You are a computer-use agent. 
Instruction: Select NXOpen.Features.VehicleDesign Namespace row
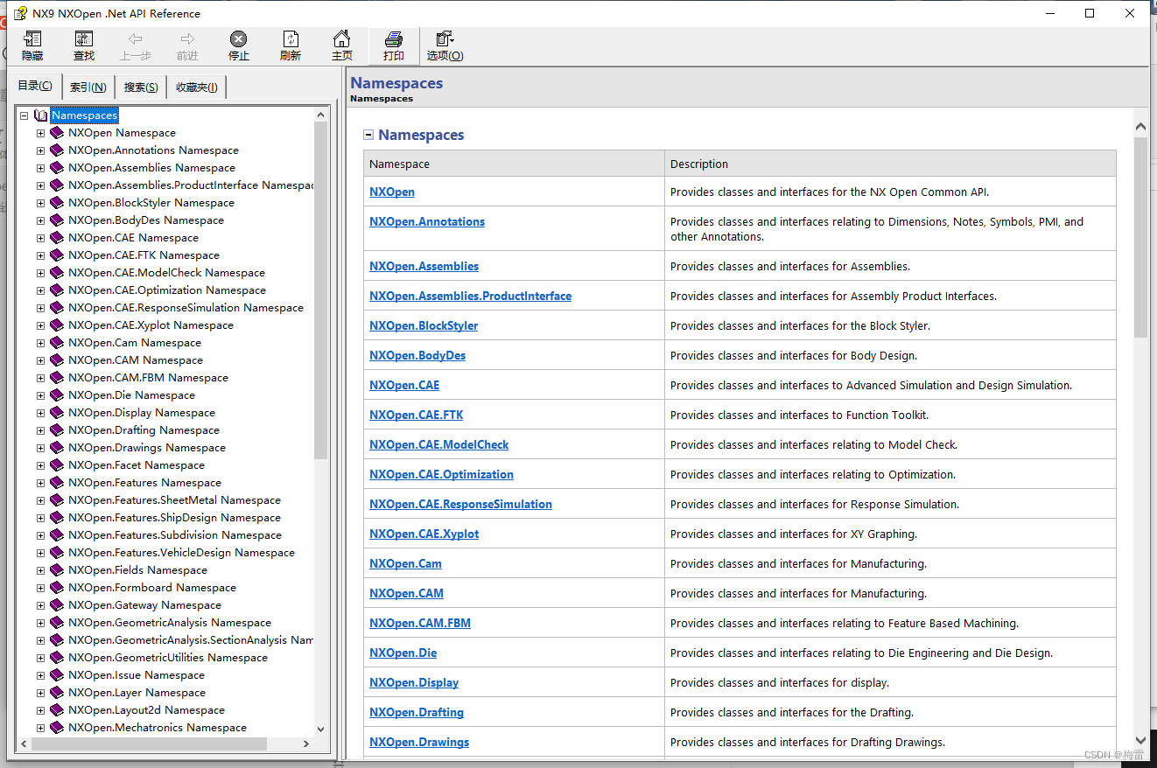click(x=181, y=553)
